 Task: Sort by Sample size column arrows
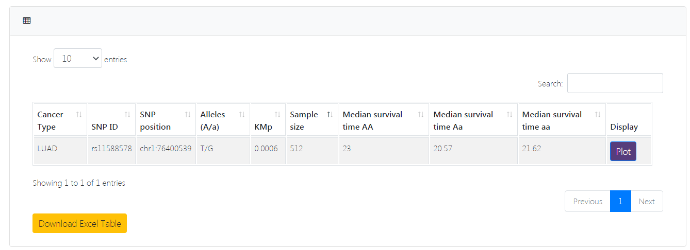pos(330,114)
